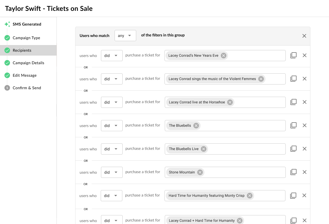The image size is (329, 224).
Task: Remove the The Bluebells Live chip
Action: [204, 149]
